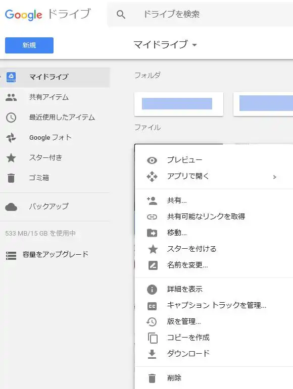The height and width of the screenshot is (389, 293).
Task: Click the アプリで開く arrows icon
Action: [152, 177]
